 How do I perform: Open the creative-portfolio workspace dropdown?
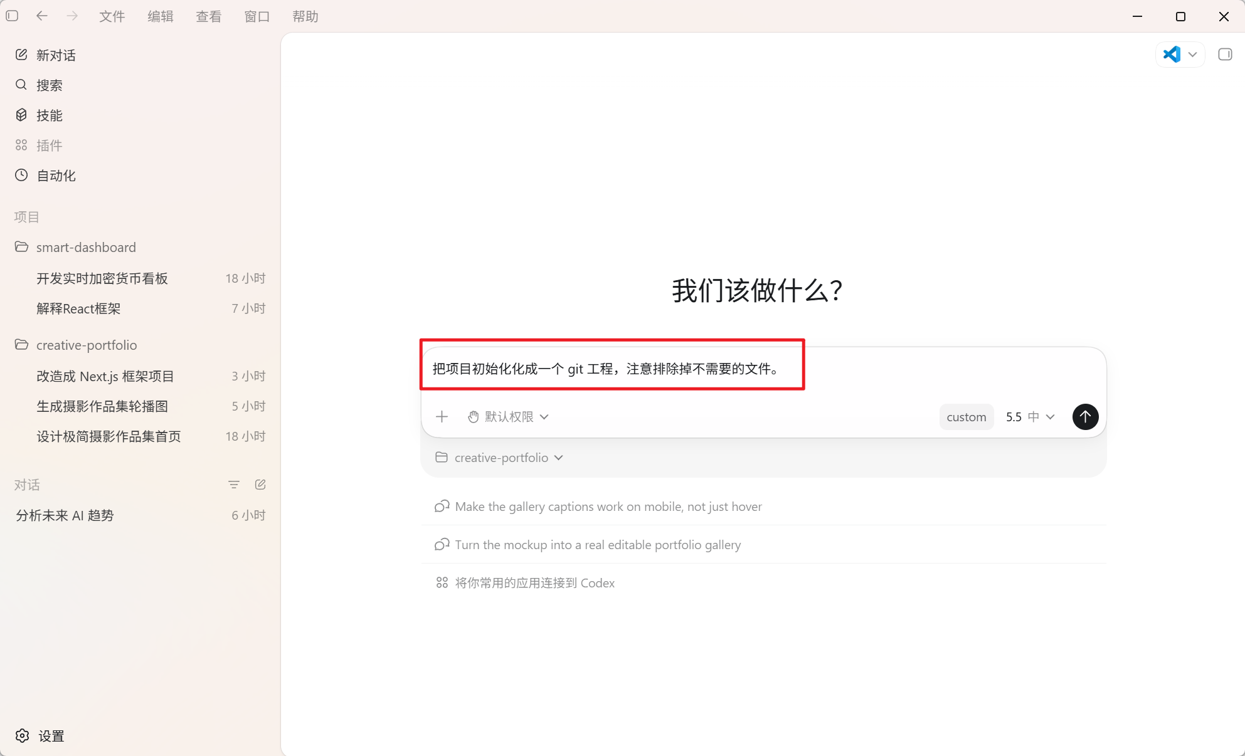(499, 458)
